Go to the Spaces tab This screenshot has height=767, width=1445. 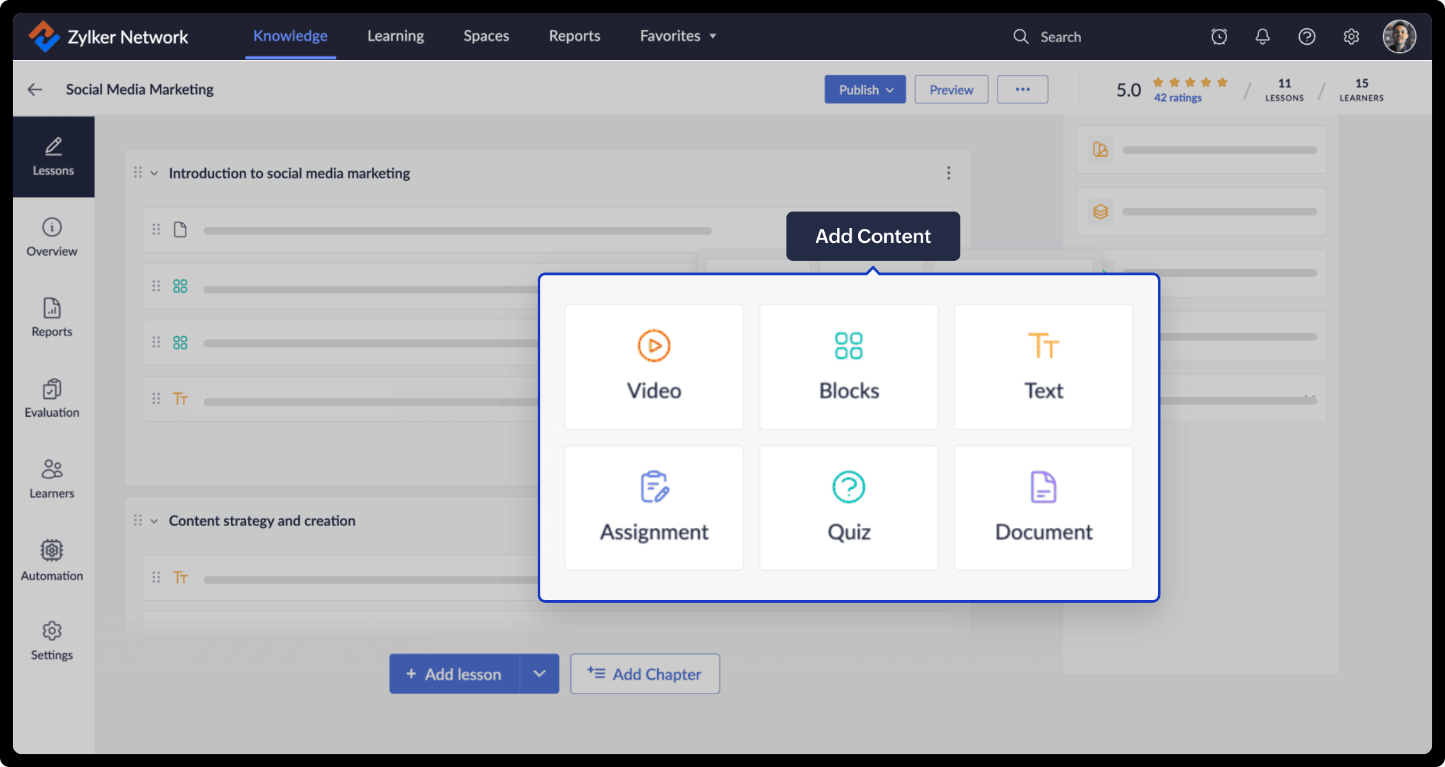486,36
